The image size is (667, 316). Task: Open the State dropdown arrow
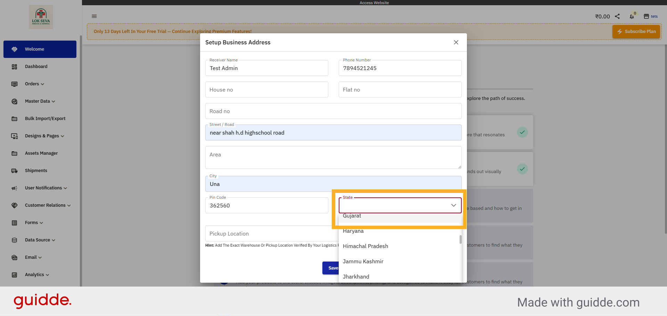pos(453,205)
